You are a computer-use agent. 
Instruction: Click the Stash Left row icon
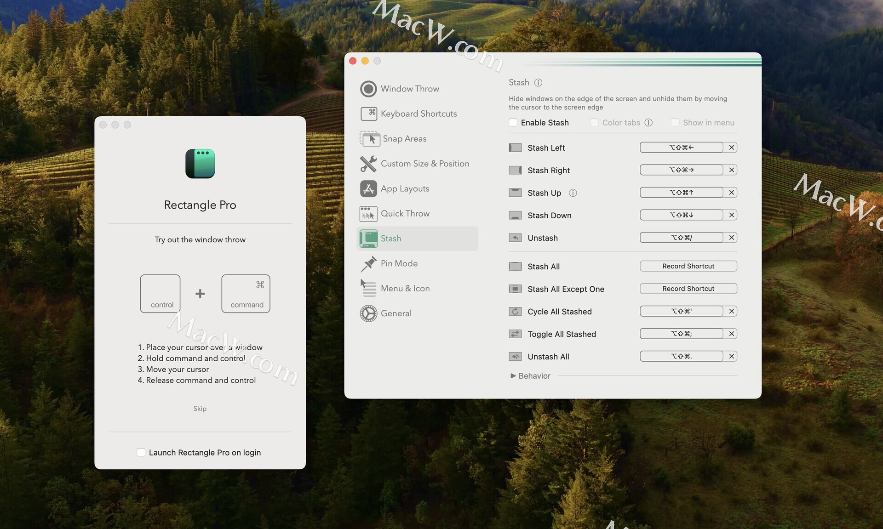coord(515,148)
